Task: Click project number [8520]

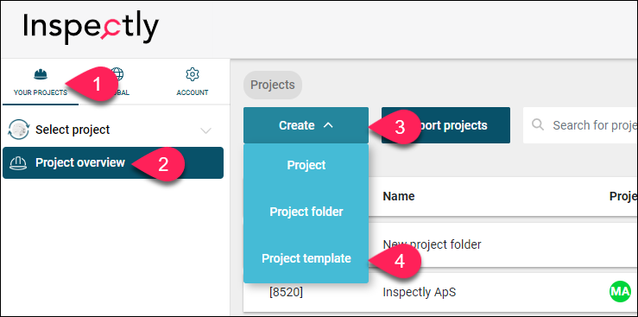Action: tap(286, 292)
